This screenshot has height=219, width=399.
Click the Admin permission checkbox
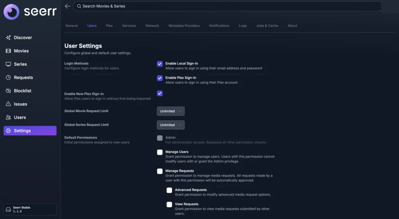[160, 138]
